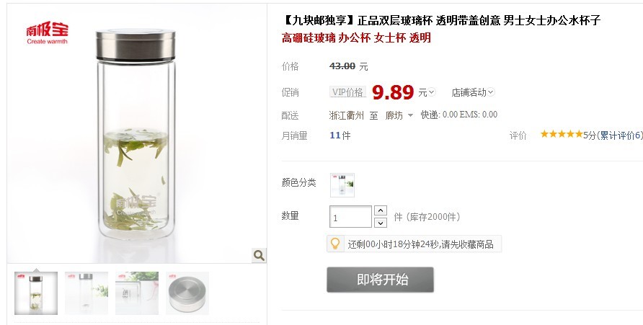The image size is (643, 325).
Task: Expand the VIP price dropdown arrow
Action: pos(432,92)
